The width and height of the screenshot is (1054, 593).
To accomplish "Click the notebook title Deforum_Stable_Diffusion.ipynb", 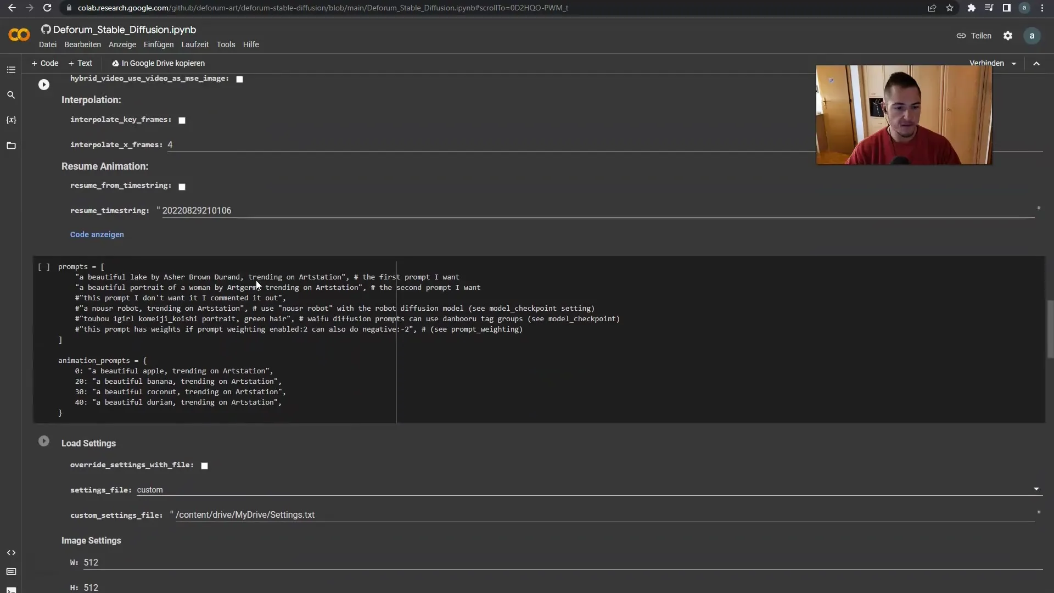I will coord(125,30).
